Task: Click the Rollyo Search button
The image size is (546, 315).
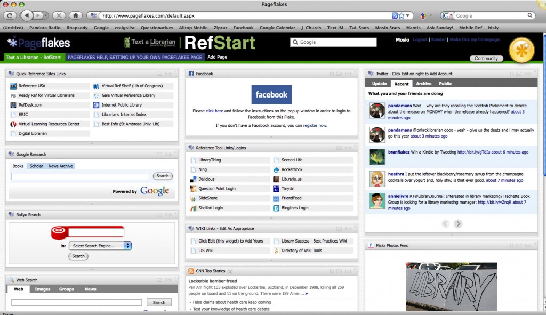Action: pyautogui.click(x=78, y=256)
